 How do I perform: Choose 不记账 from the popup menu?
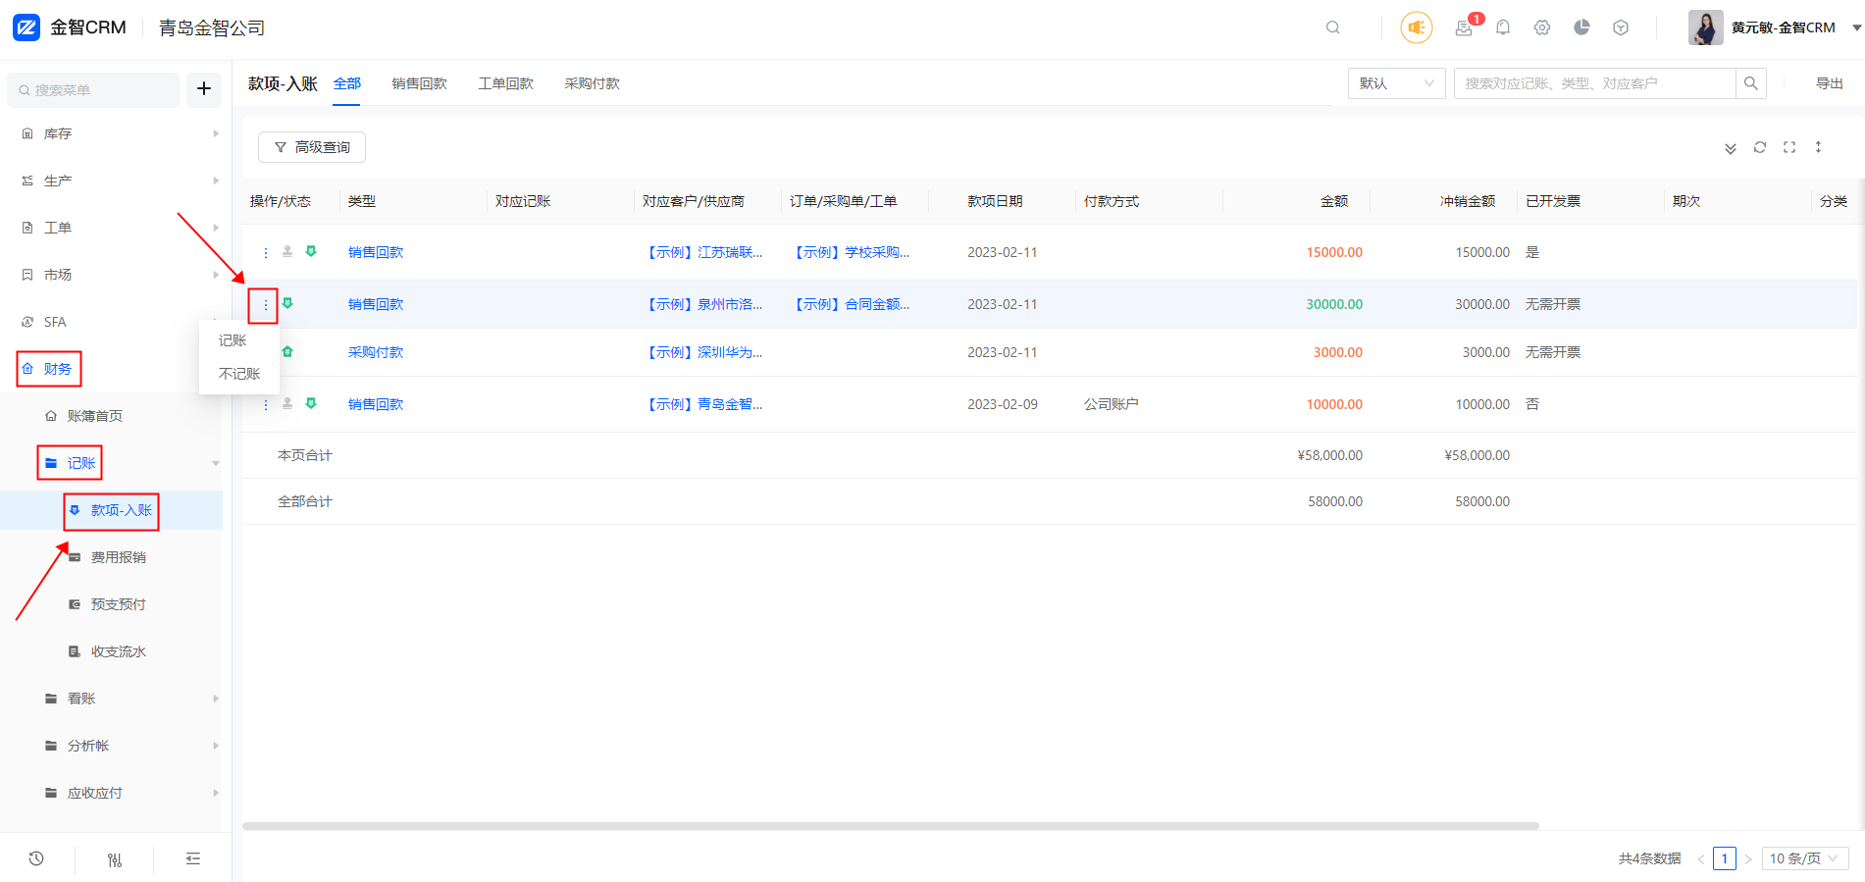[x=238, y=374]
